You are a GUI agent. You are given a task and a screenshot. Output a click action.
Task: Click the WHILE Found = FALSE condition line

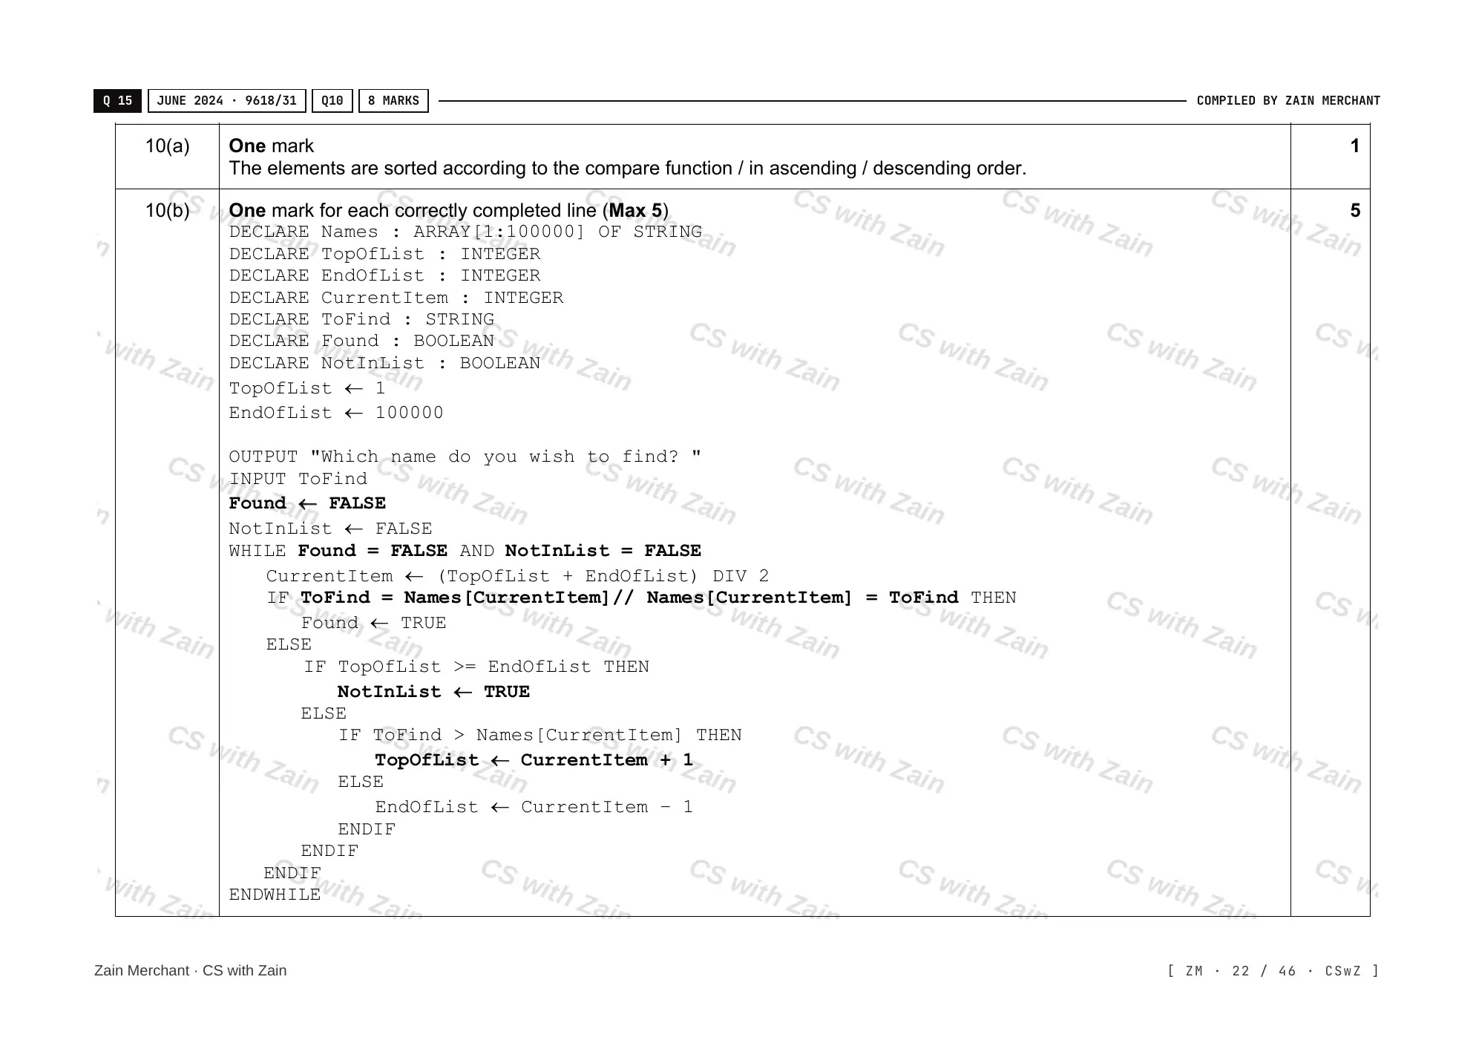point(465,551)
